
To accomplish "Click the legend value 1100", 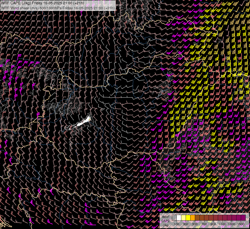I will point(222,224).
